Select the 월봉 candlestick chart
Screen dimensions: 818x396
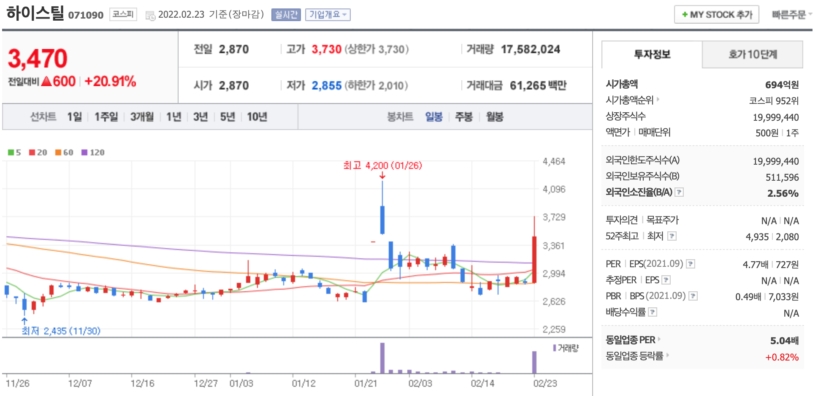click(495, 117)
